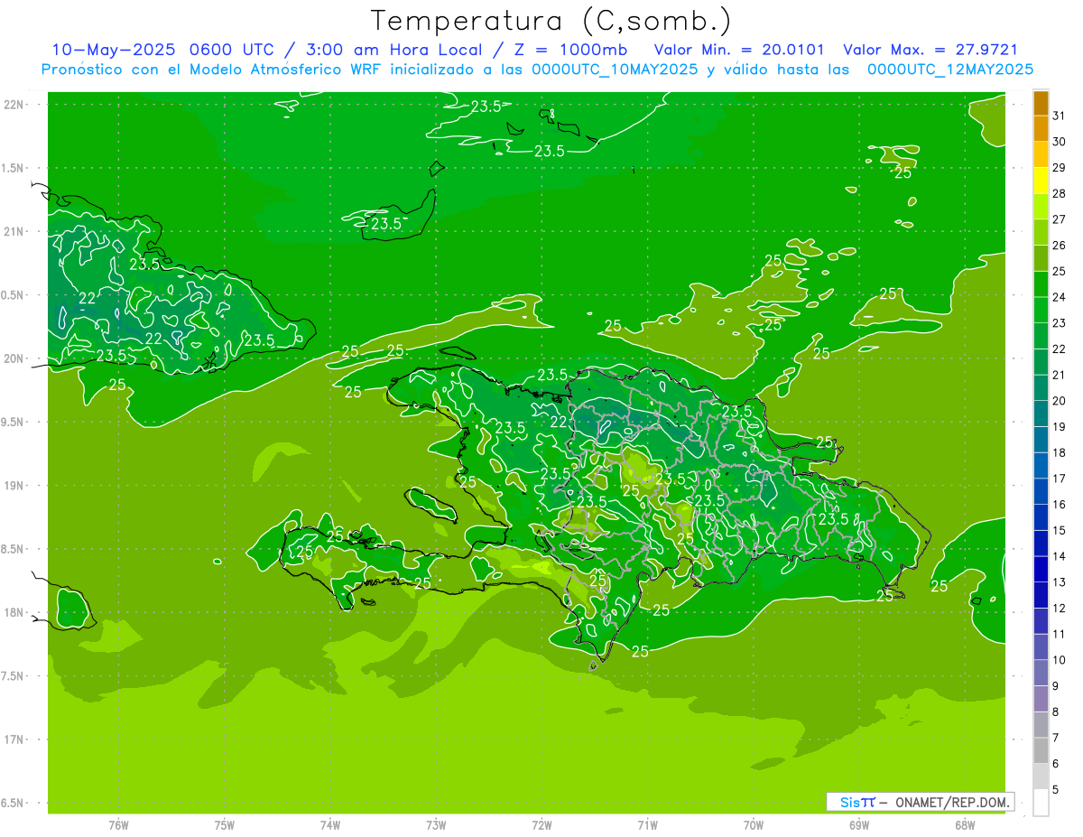Click the '20' value on the color scale

pos(1060,401)
